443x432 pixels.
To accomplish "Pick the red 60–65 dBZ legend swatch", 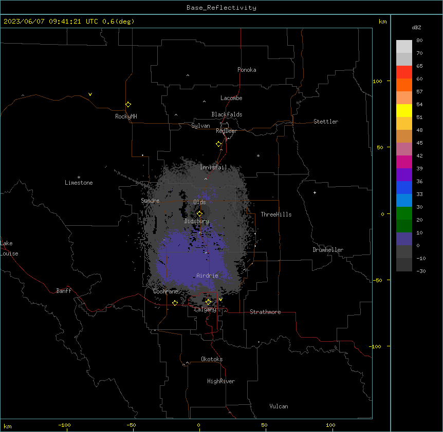I will click(x=404, y=72).
